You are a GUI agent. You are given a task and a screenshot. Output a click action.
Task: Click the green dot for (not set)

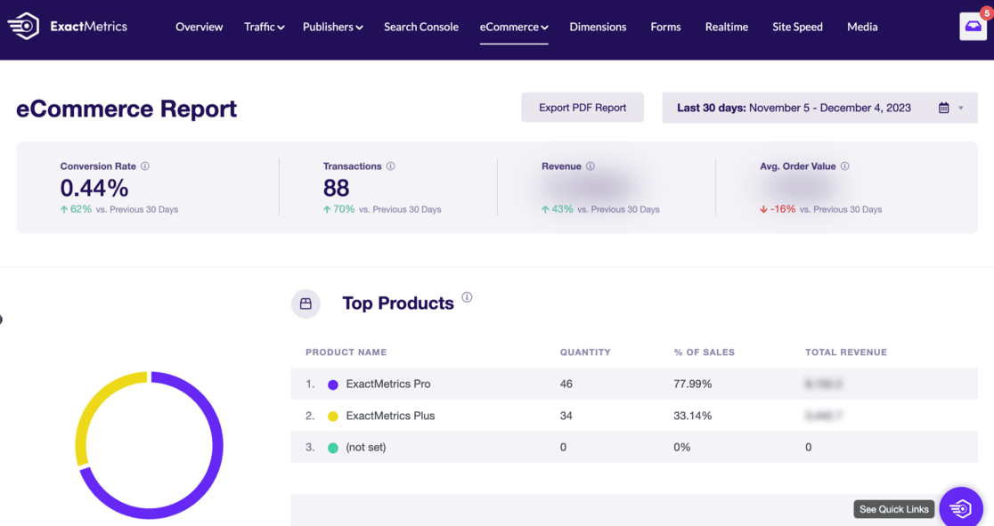click(x=333, y=448)
